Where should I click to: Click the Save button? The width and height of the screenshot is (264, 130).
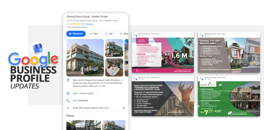click(x=123, y=34)
